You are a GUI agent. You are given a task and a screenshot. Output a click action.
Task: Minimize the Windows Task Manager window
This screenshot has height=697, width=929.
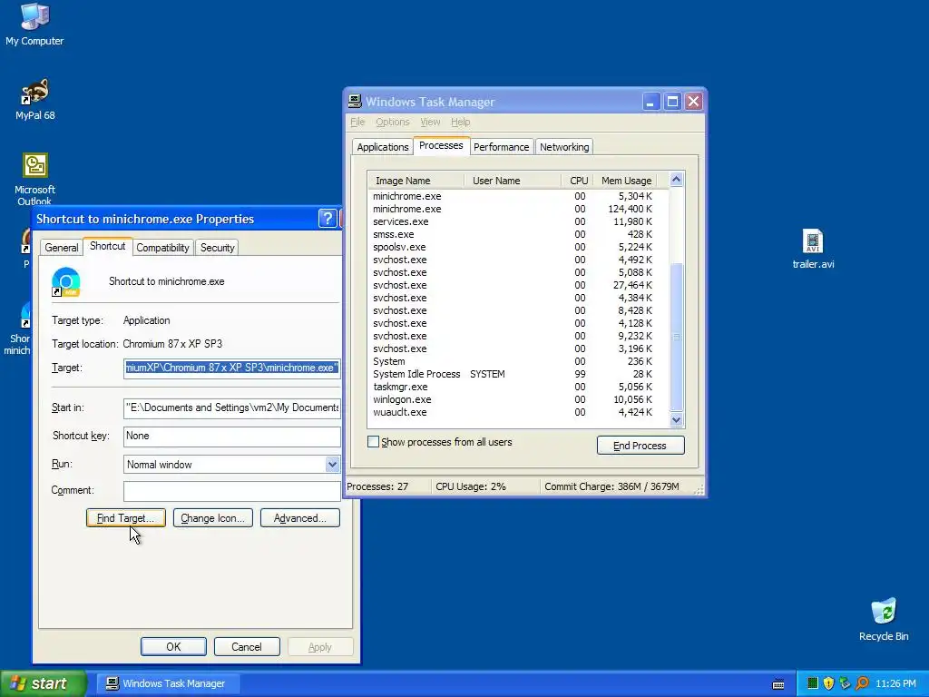[x=650, y=102]
